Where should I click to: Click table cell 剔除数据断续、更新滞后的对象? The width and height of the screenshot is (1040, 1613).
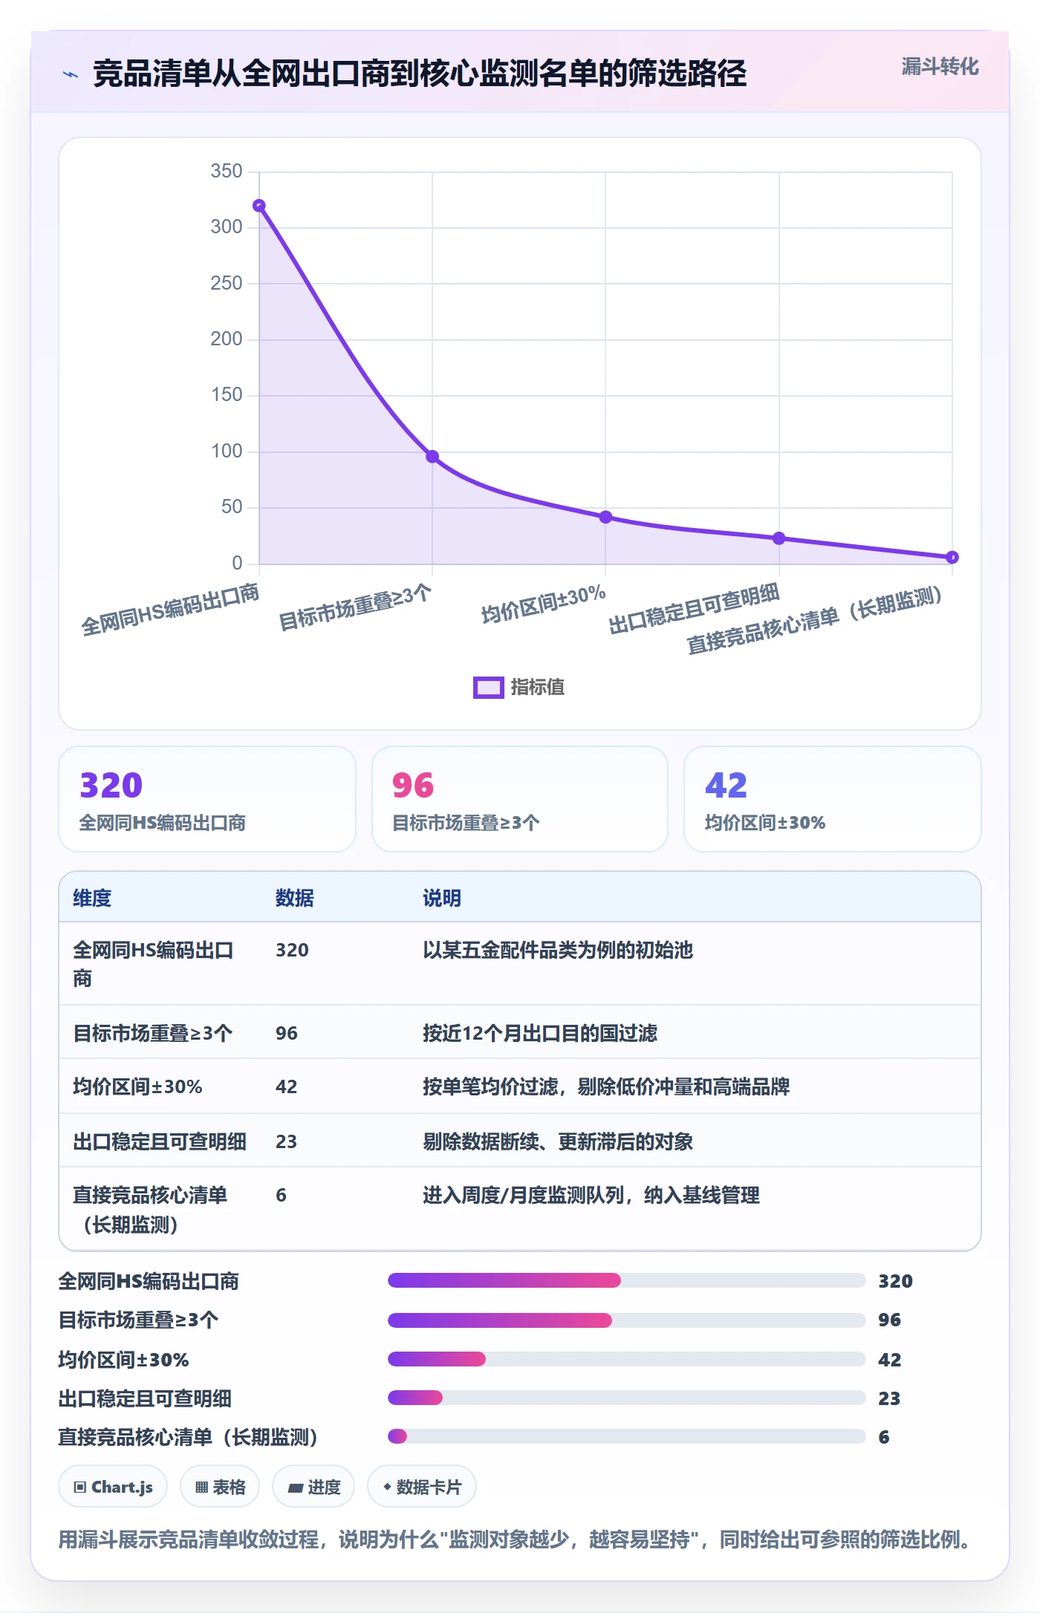(558, 1141)
